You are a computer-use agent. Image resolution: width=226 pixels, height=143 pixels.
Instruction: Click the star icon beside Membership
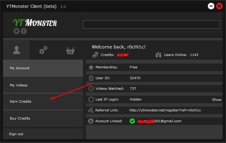coord(91,67)
